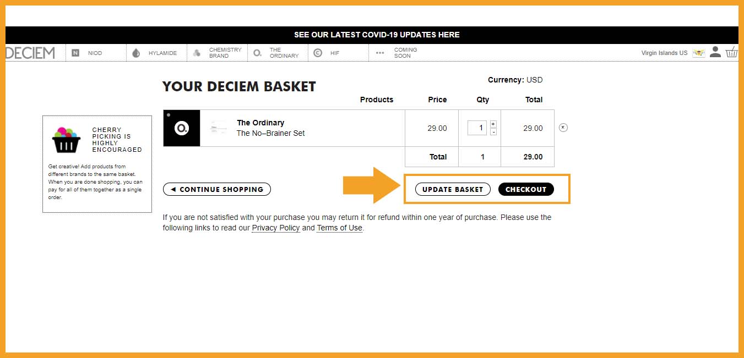Click the quantity input field
The image size is (744, 358).
tap(477, 128)
